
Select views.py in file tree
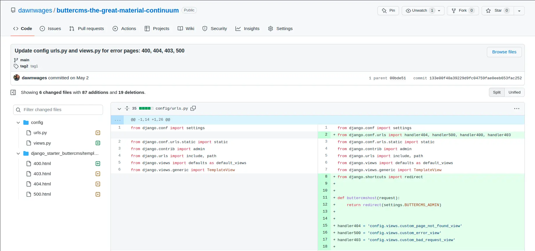click(x=42, y=143)
